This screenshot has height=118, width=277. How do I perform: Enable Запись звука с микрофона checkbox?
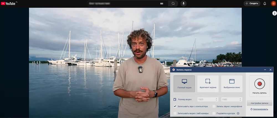214,106
